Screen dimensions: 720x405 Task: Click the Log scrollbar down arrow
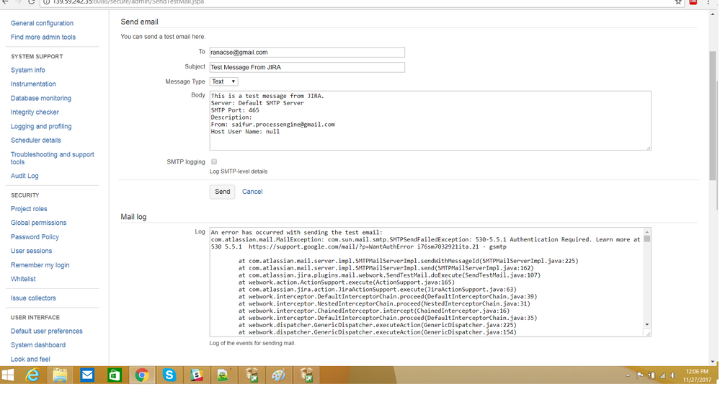pos(647,324)
